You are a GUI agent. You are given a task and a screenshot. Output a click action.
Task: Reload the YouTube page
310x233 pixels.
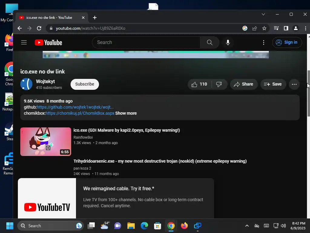(x=39, y=28)
